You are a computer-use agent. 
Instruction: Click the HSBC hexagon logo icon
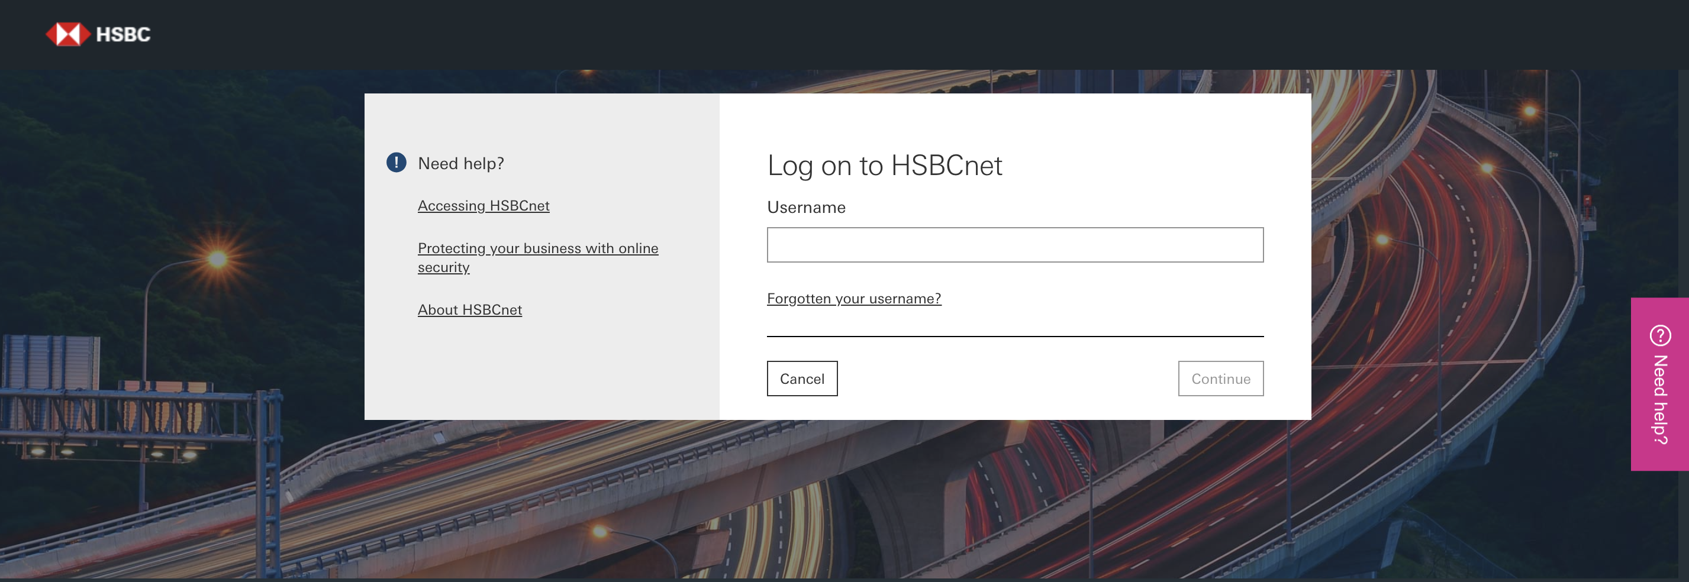pos(67,34)
